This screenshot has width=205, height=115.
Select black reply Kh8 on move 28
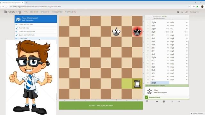coord(179,76)
